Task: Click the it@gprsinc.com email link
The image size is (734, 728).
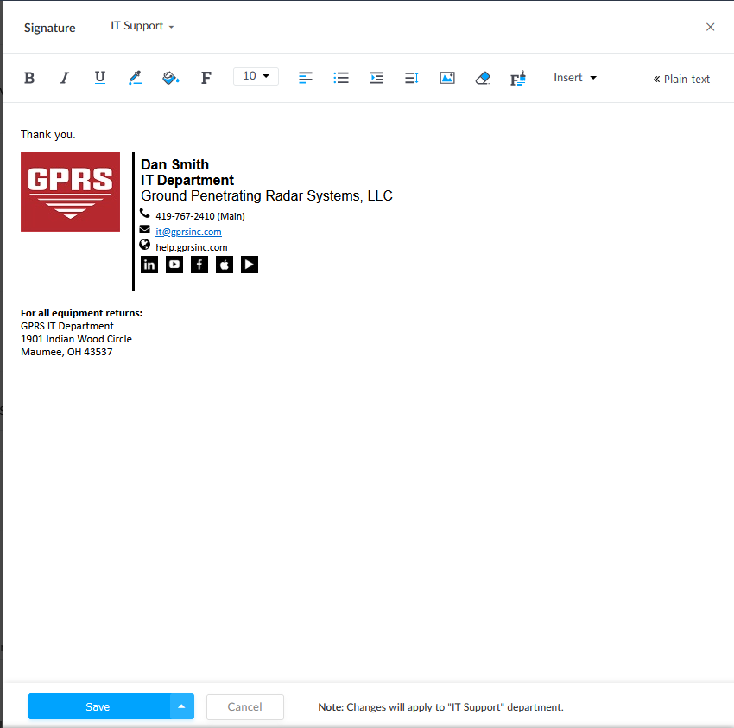Action: click(188, 232)
